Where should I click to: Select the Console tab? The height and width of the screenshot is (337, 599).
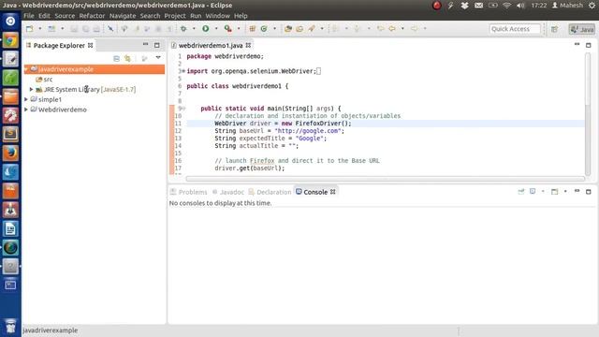pyautogui.click(x=315, y=192)
